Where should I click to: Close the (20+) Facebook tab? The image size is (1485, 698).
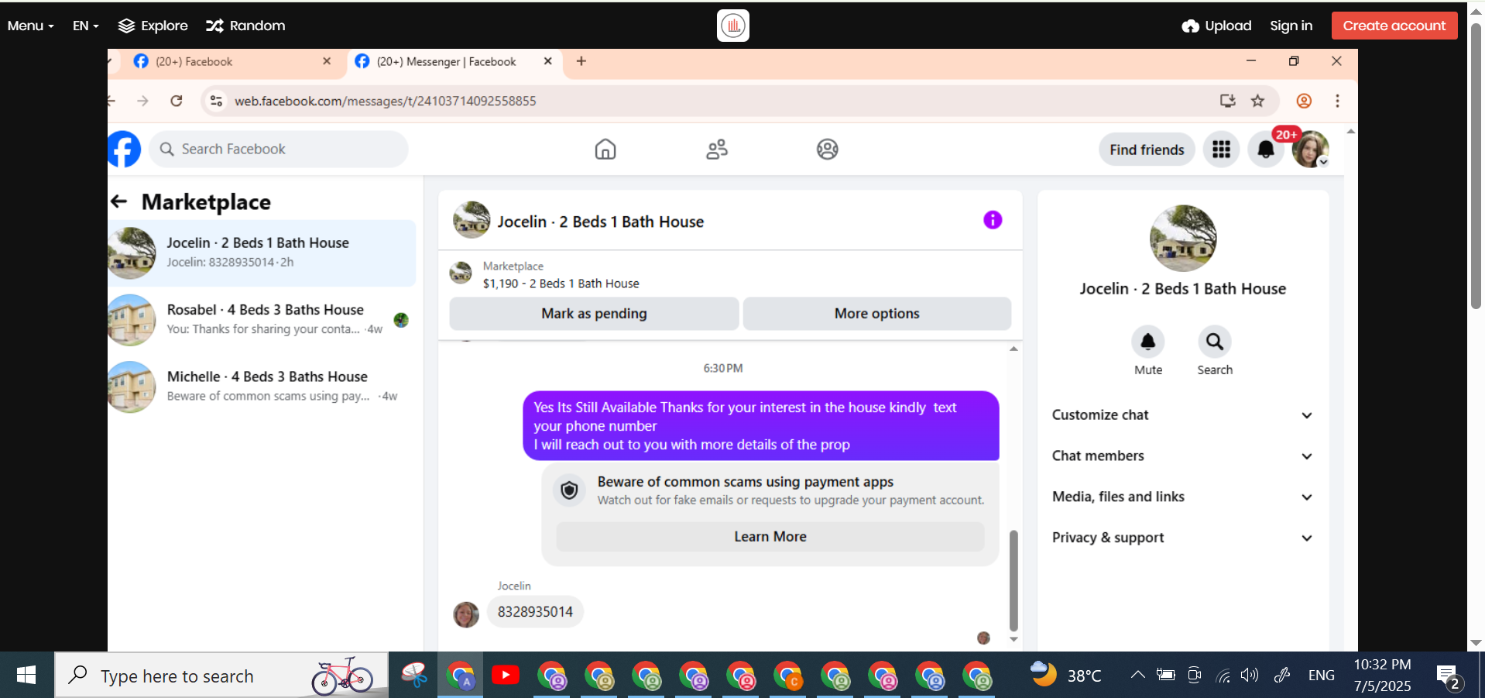tap(327, 61)
